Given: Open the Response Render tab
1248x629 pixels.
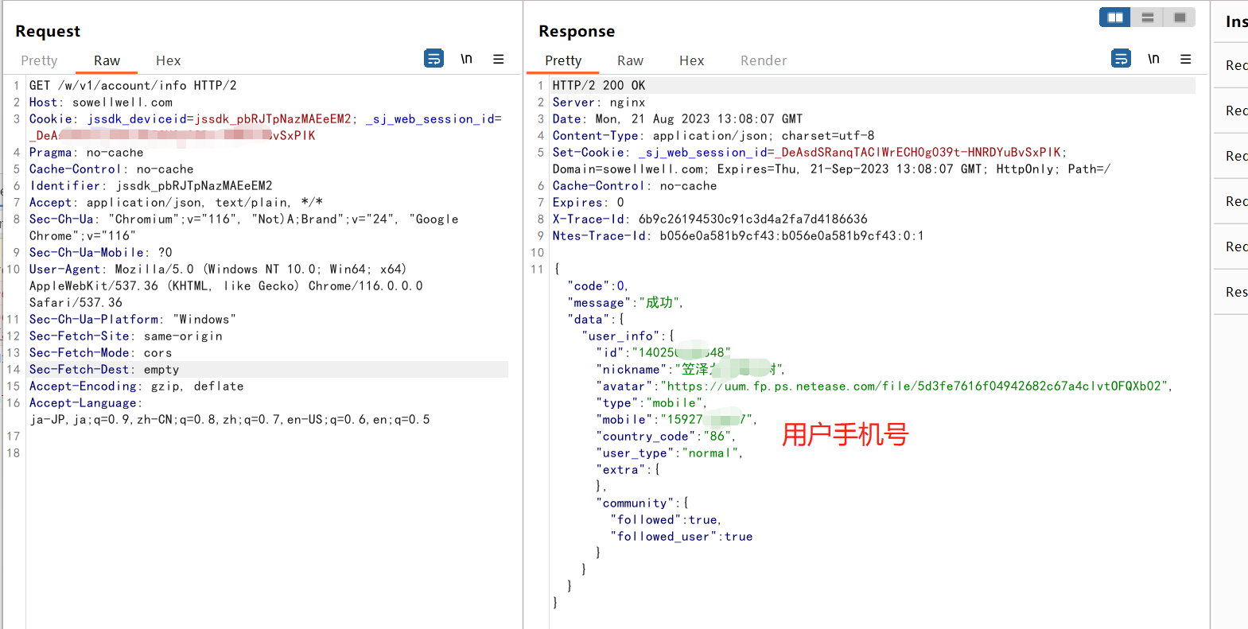Looking at the screenshot, I should pos(764,60).
